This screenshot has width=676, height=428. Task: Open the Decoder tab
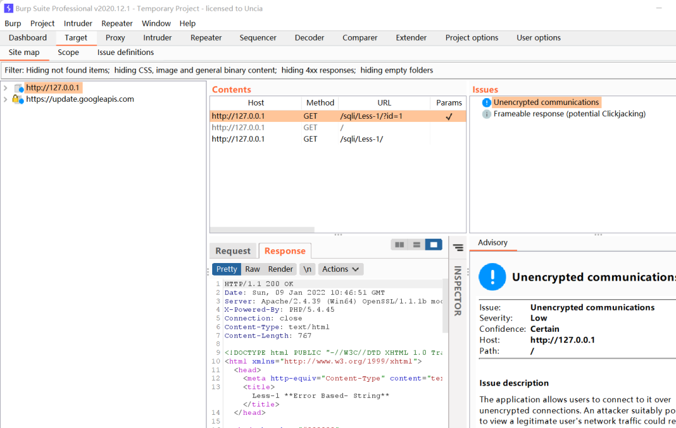[x=310, y=38]
